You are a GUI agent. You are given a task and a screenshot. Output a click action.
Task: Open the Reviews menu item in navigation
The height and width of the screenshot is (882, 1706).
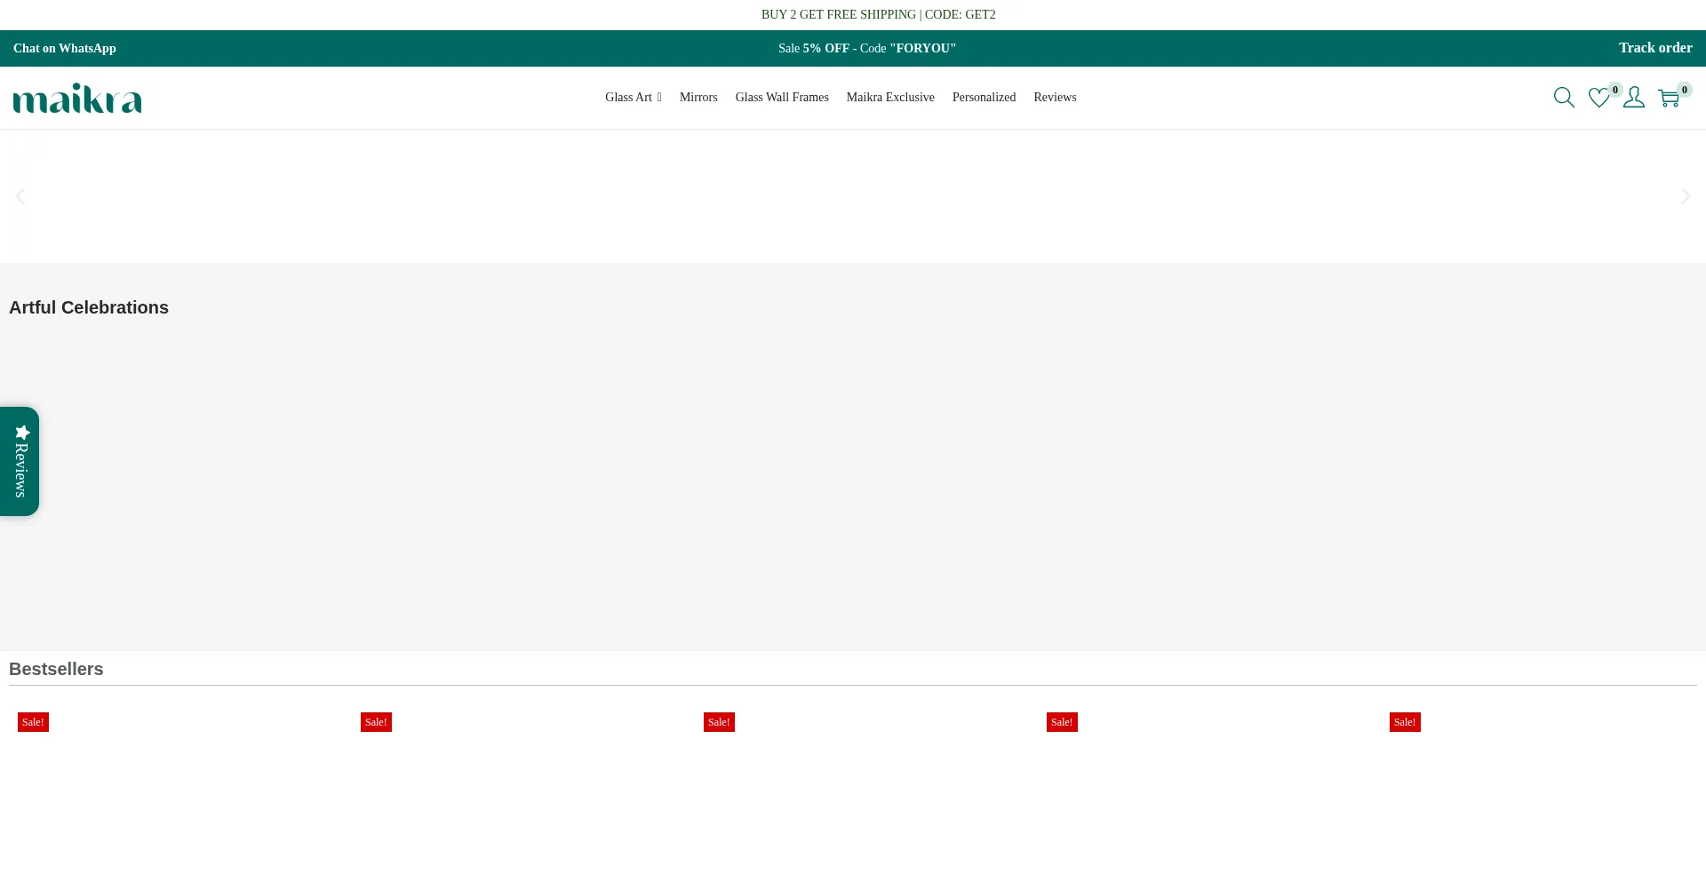1055,98
